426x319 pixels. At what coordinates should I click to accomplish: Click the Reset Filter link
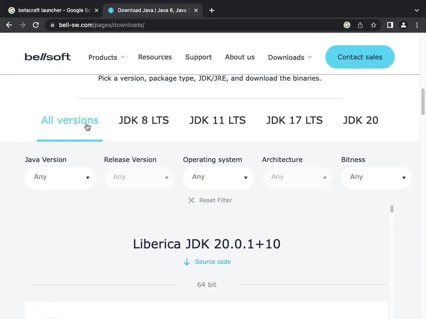tap(210, 200)
